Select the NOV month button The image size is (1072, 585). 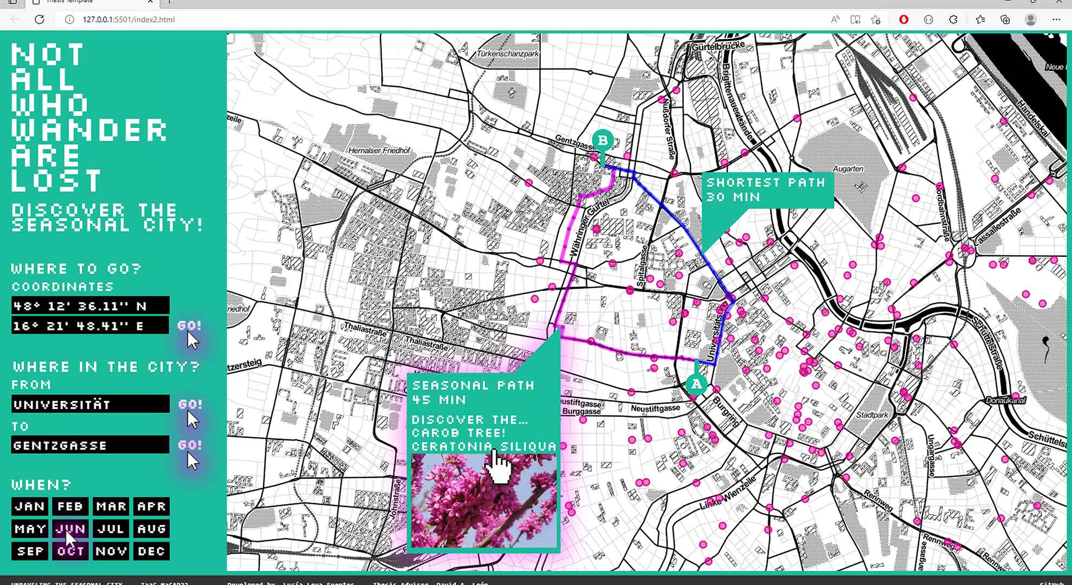(x=111, y=551)
